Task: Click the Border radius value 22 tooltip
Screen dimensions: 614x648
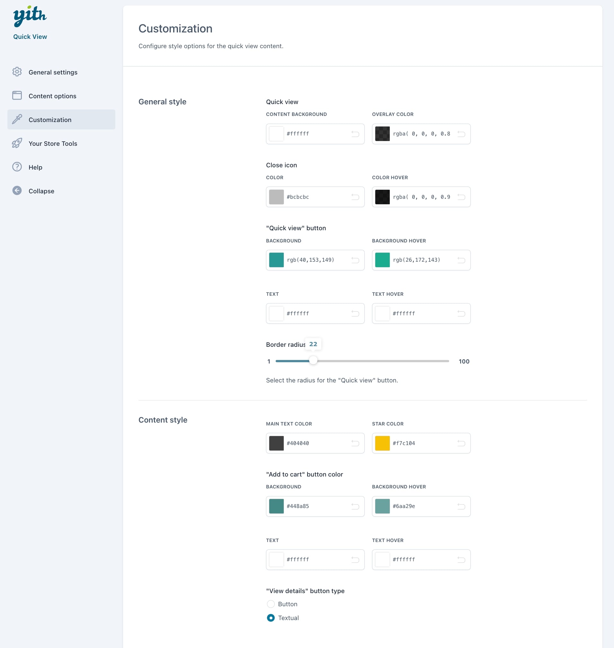Action: click(x=313, y=344)
